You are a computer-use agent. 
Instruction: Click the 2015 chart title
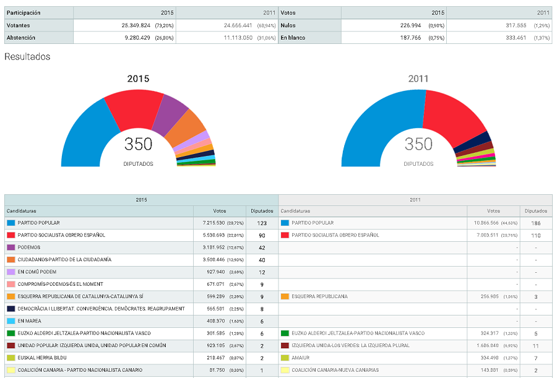138,79
